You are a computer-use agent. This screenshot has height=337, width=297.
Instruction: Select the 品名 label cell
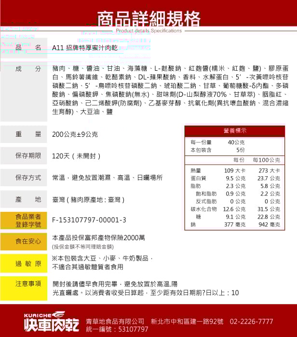tap(24, 48)
